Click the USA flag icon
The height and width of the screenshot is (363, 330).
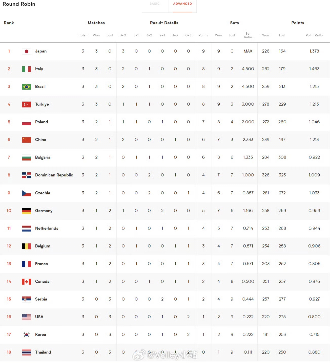pos(27,317)
